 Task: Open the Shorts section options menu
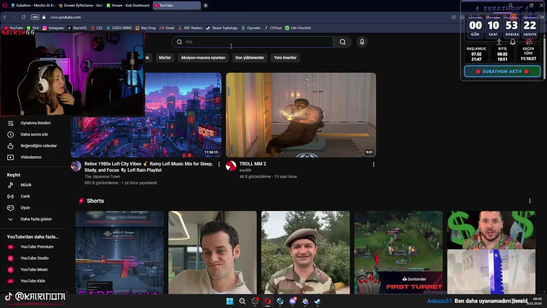(x=529, y=201)
